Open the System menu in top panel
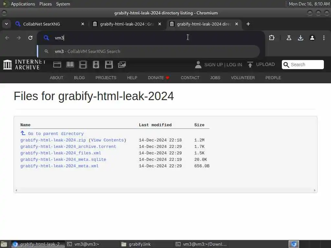Image resolution: width=331 pixels, height=248 pixels. click(x=63, y=4)
